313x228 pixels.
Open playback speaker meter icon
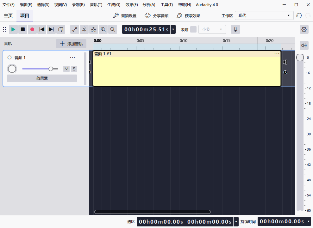point(304,45)
